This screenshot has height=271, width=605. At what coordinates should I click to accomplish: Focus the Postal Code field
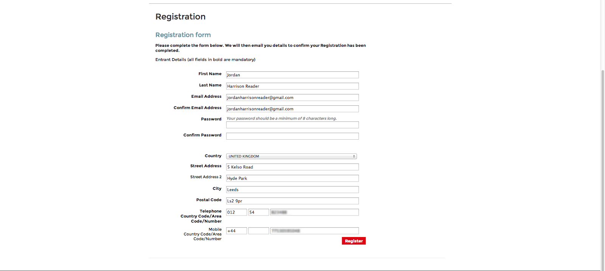pos(292,201)
